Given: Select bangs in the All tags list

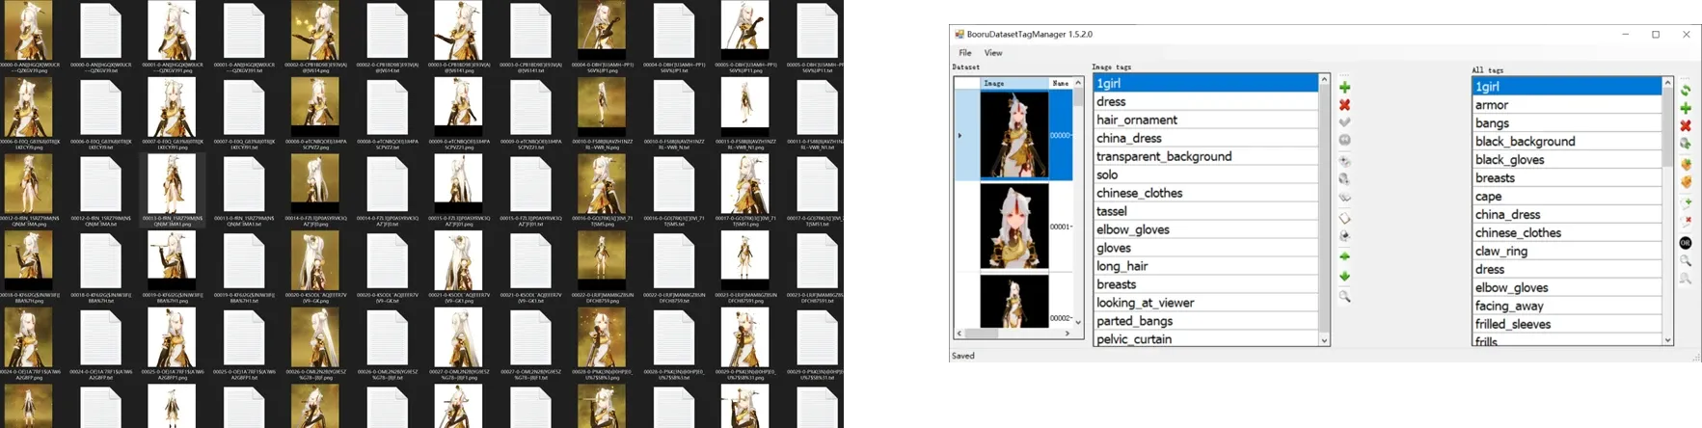Looking at the screenshot, I should (1567, 123).
